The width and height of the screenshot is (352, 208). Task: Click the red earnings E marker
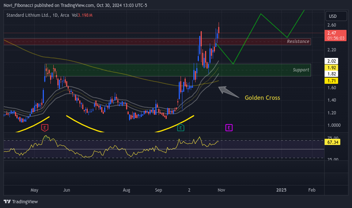tap(45, 128)
